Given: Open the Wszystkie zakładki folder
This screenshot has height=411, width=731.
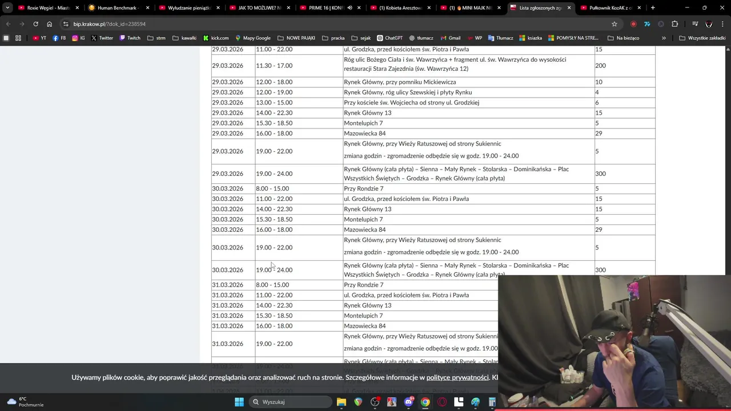Looking at the screenshot, I should pos(702,38).
